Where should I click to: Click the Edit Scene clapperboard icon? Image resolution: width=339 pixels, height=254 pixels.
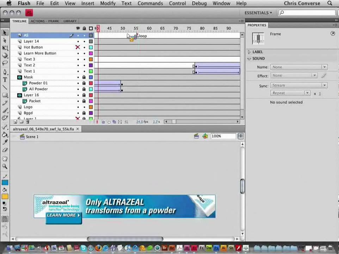[196, 136]
